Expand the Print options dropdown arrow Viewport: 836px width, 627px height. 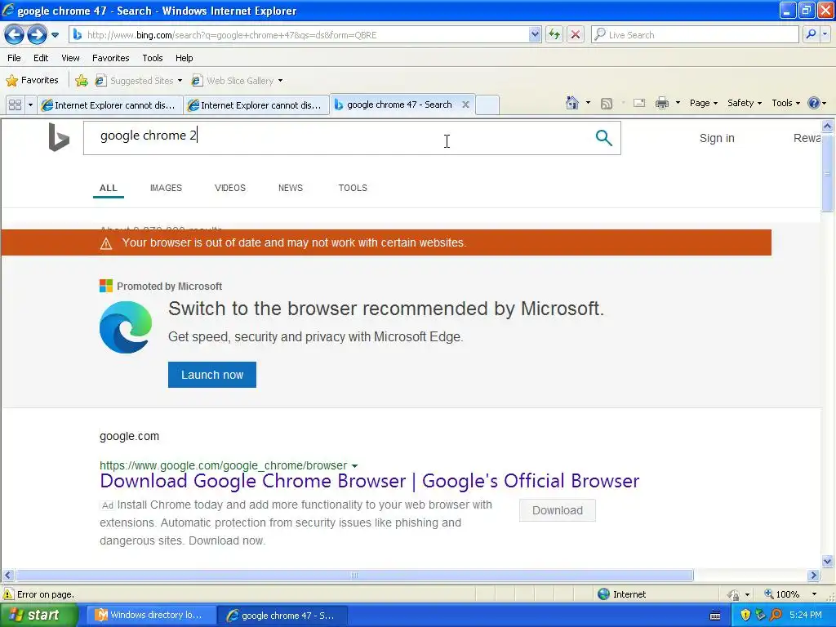click(678, 102)
